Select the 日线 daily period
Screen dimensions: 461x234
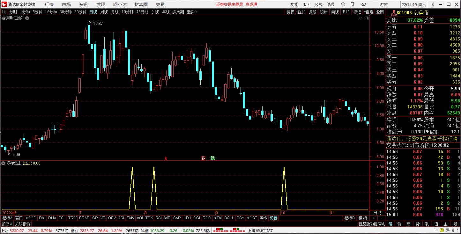93,12
